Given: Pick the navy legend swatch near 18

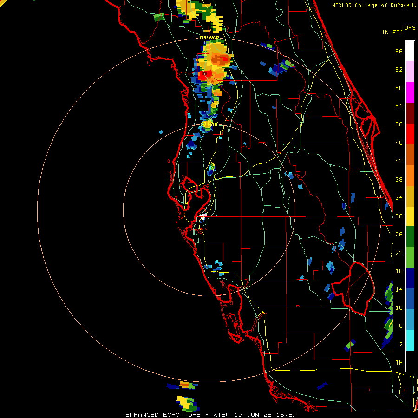Looking at the screenshot, I should coord(410,278).
